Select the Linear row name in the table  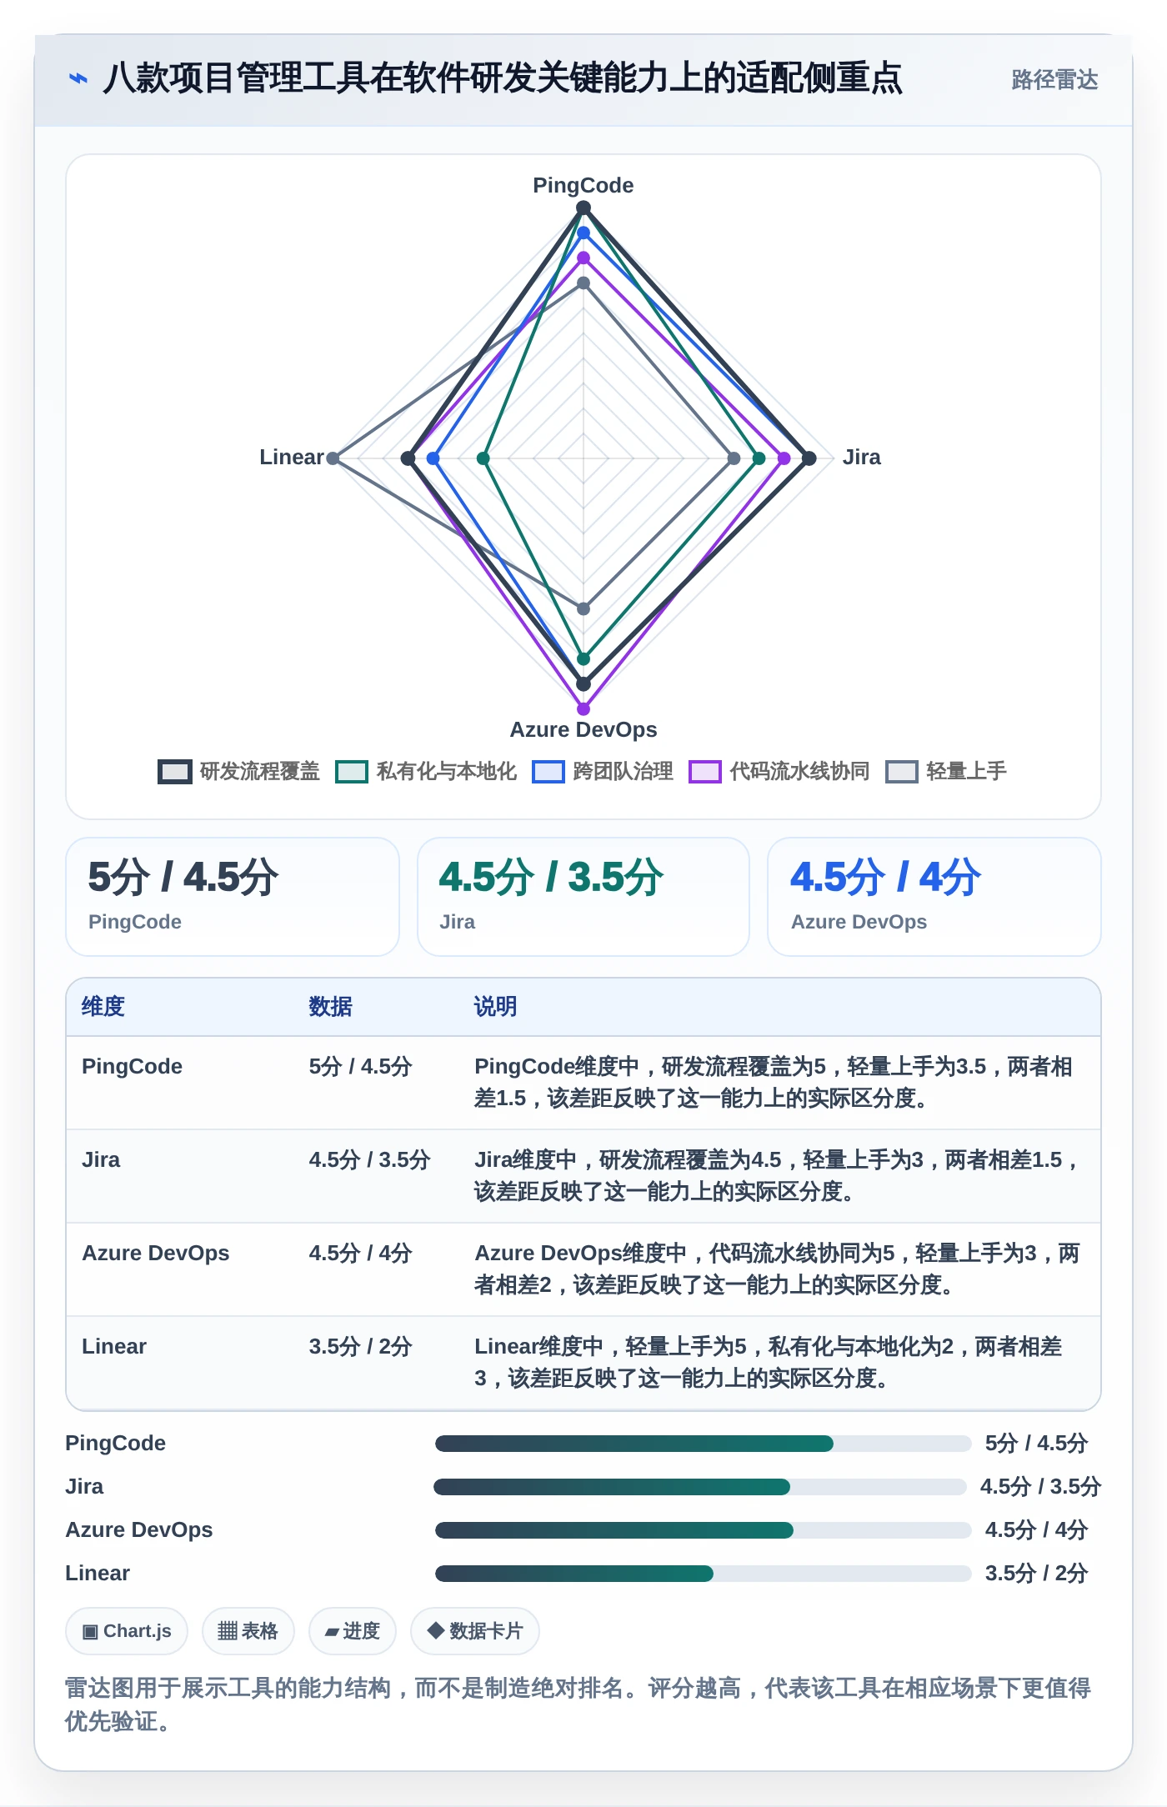pos(114,1347)
